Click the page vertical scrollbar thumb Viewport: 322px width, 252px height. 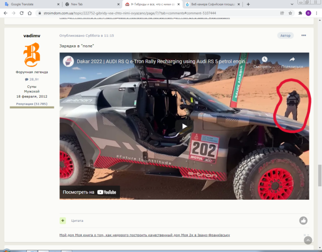click(x=320, y=175)
